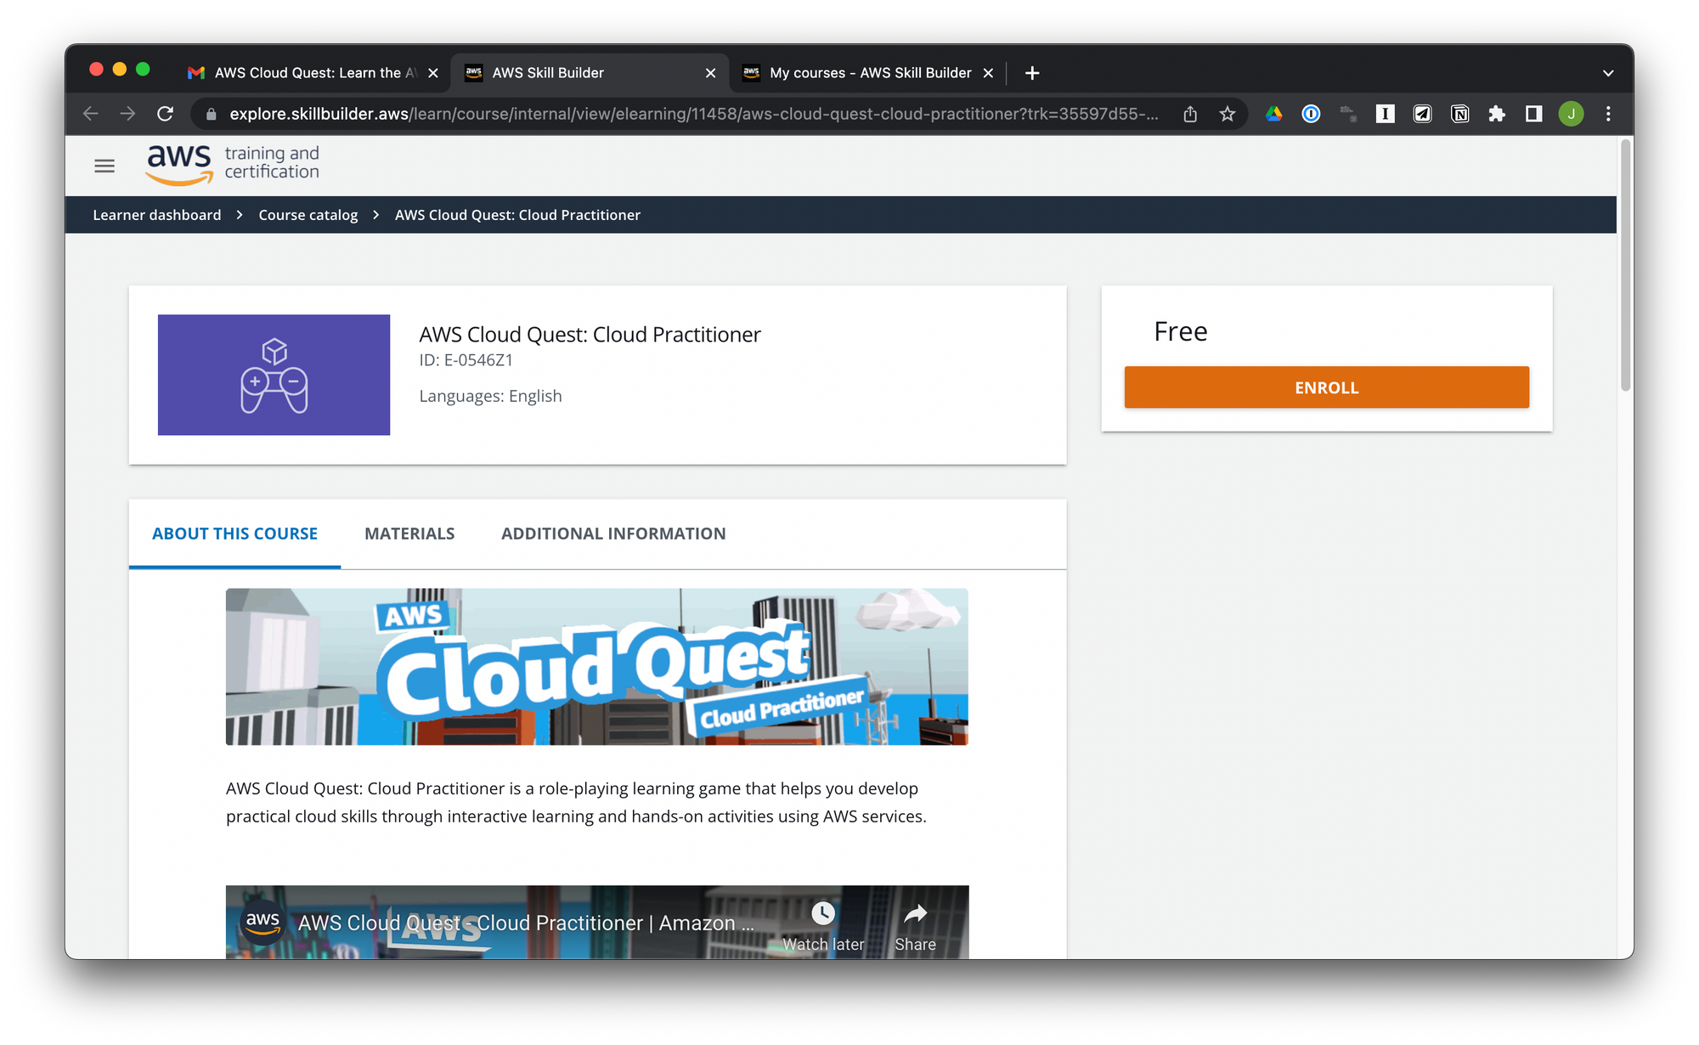Click the Free price label

click(1180, 331)
